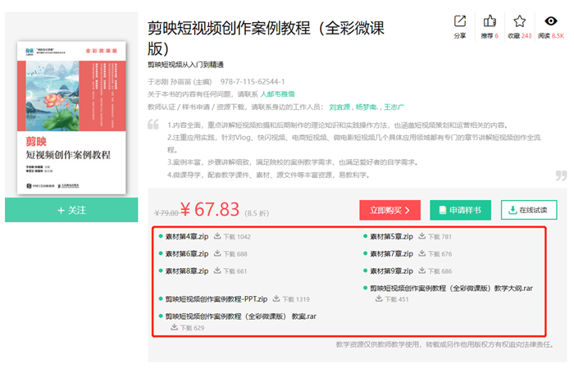Screen dimensions: 574x373
Task: Click the 杨梦南 staff link
Action: [366, 107]
